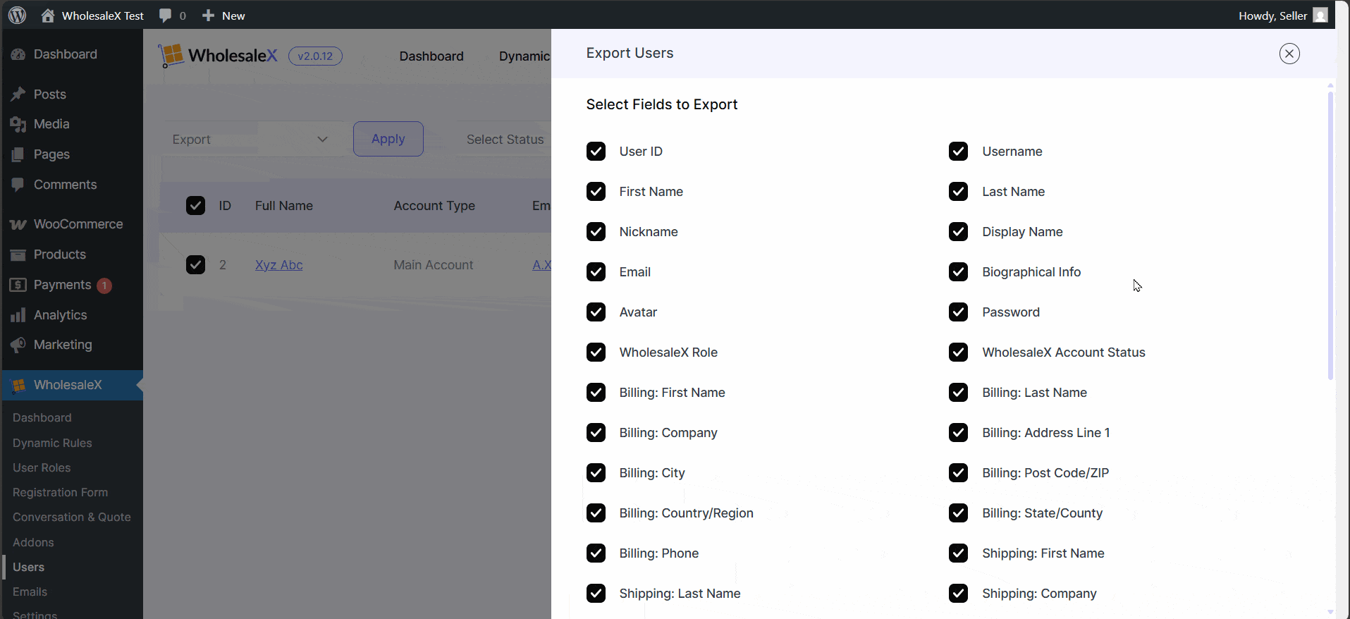This screenshot has height=619, width=1350.
Task: Toggle Billing: Post Code/ZIP checkbox
Action: (958, 473)
